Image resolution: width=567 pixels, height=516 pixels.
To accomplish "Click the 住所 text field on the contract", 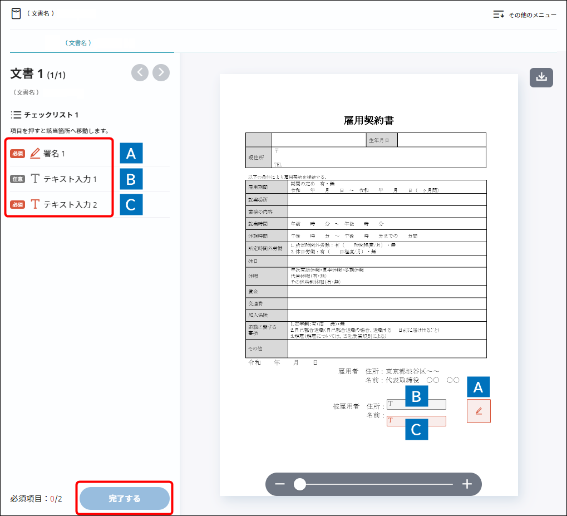I will (x=416, y=405).
